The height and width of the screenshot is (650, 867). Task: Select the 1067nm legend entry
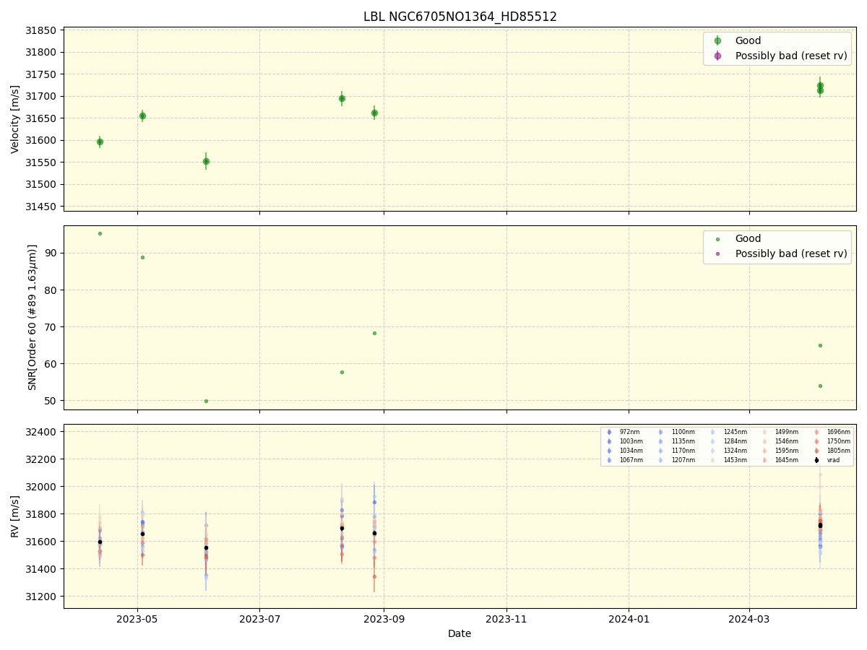click(x=624, y=460)
